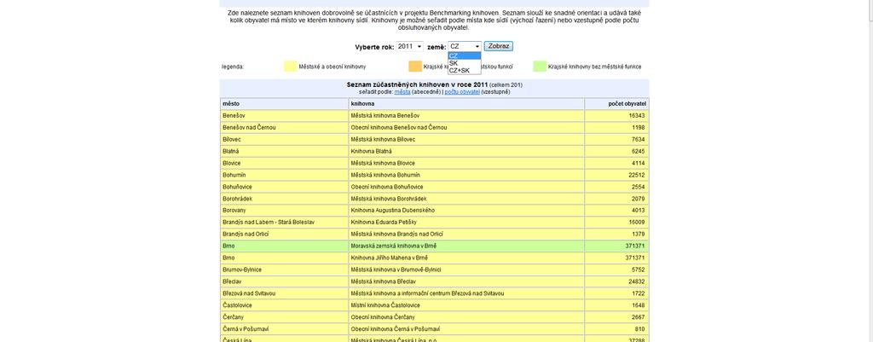Click population value 810
Image resolution: width=873 pixels, height=342 pixels.
640,329
